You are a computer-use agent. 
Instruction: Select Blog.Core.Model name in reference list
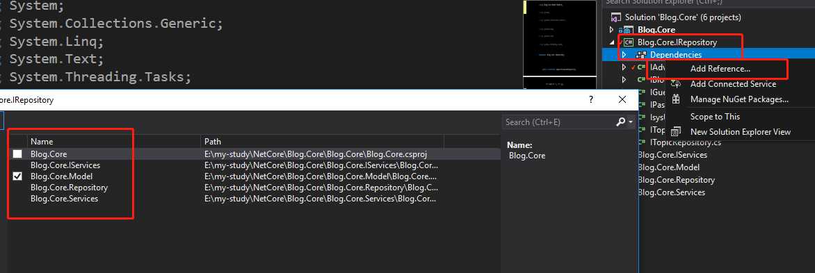(x=61, y=176)
